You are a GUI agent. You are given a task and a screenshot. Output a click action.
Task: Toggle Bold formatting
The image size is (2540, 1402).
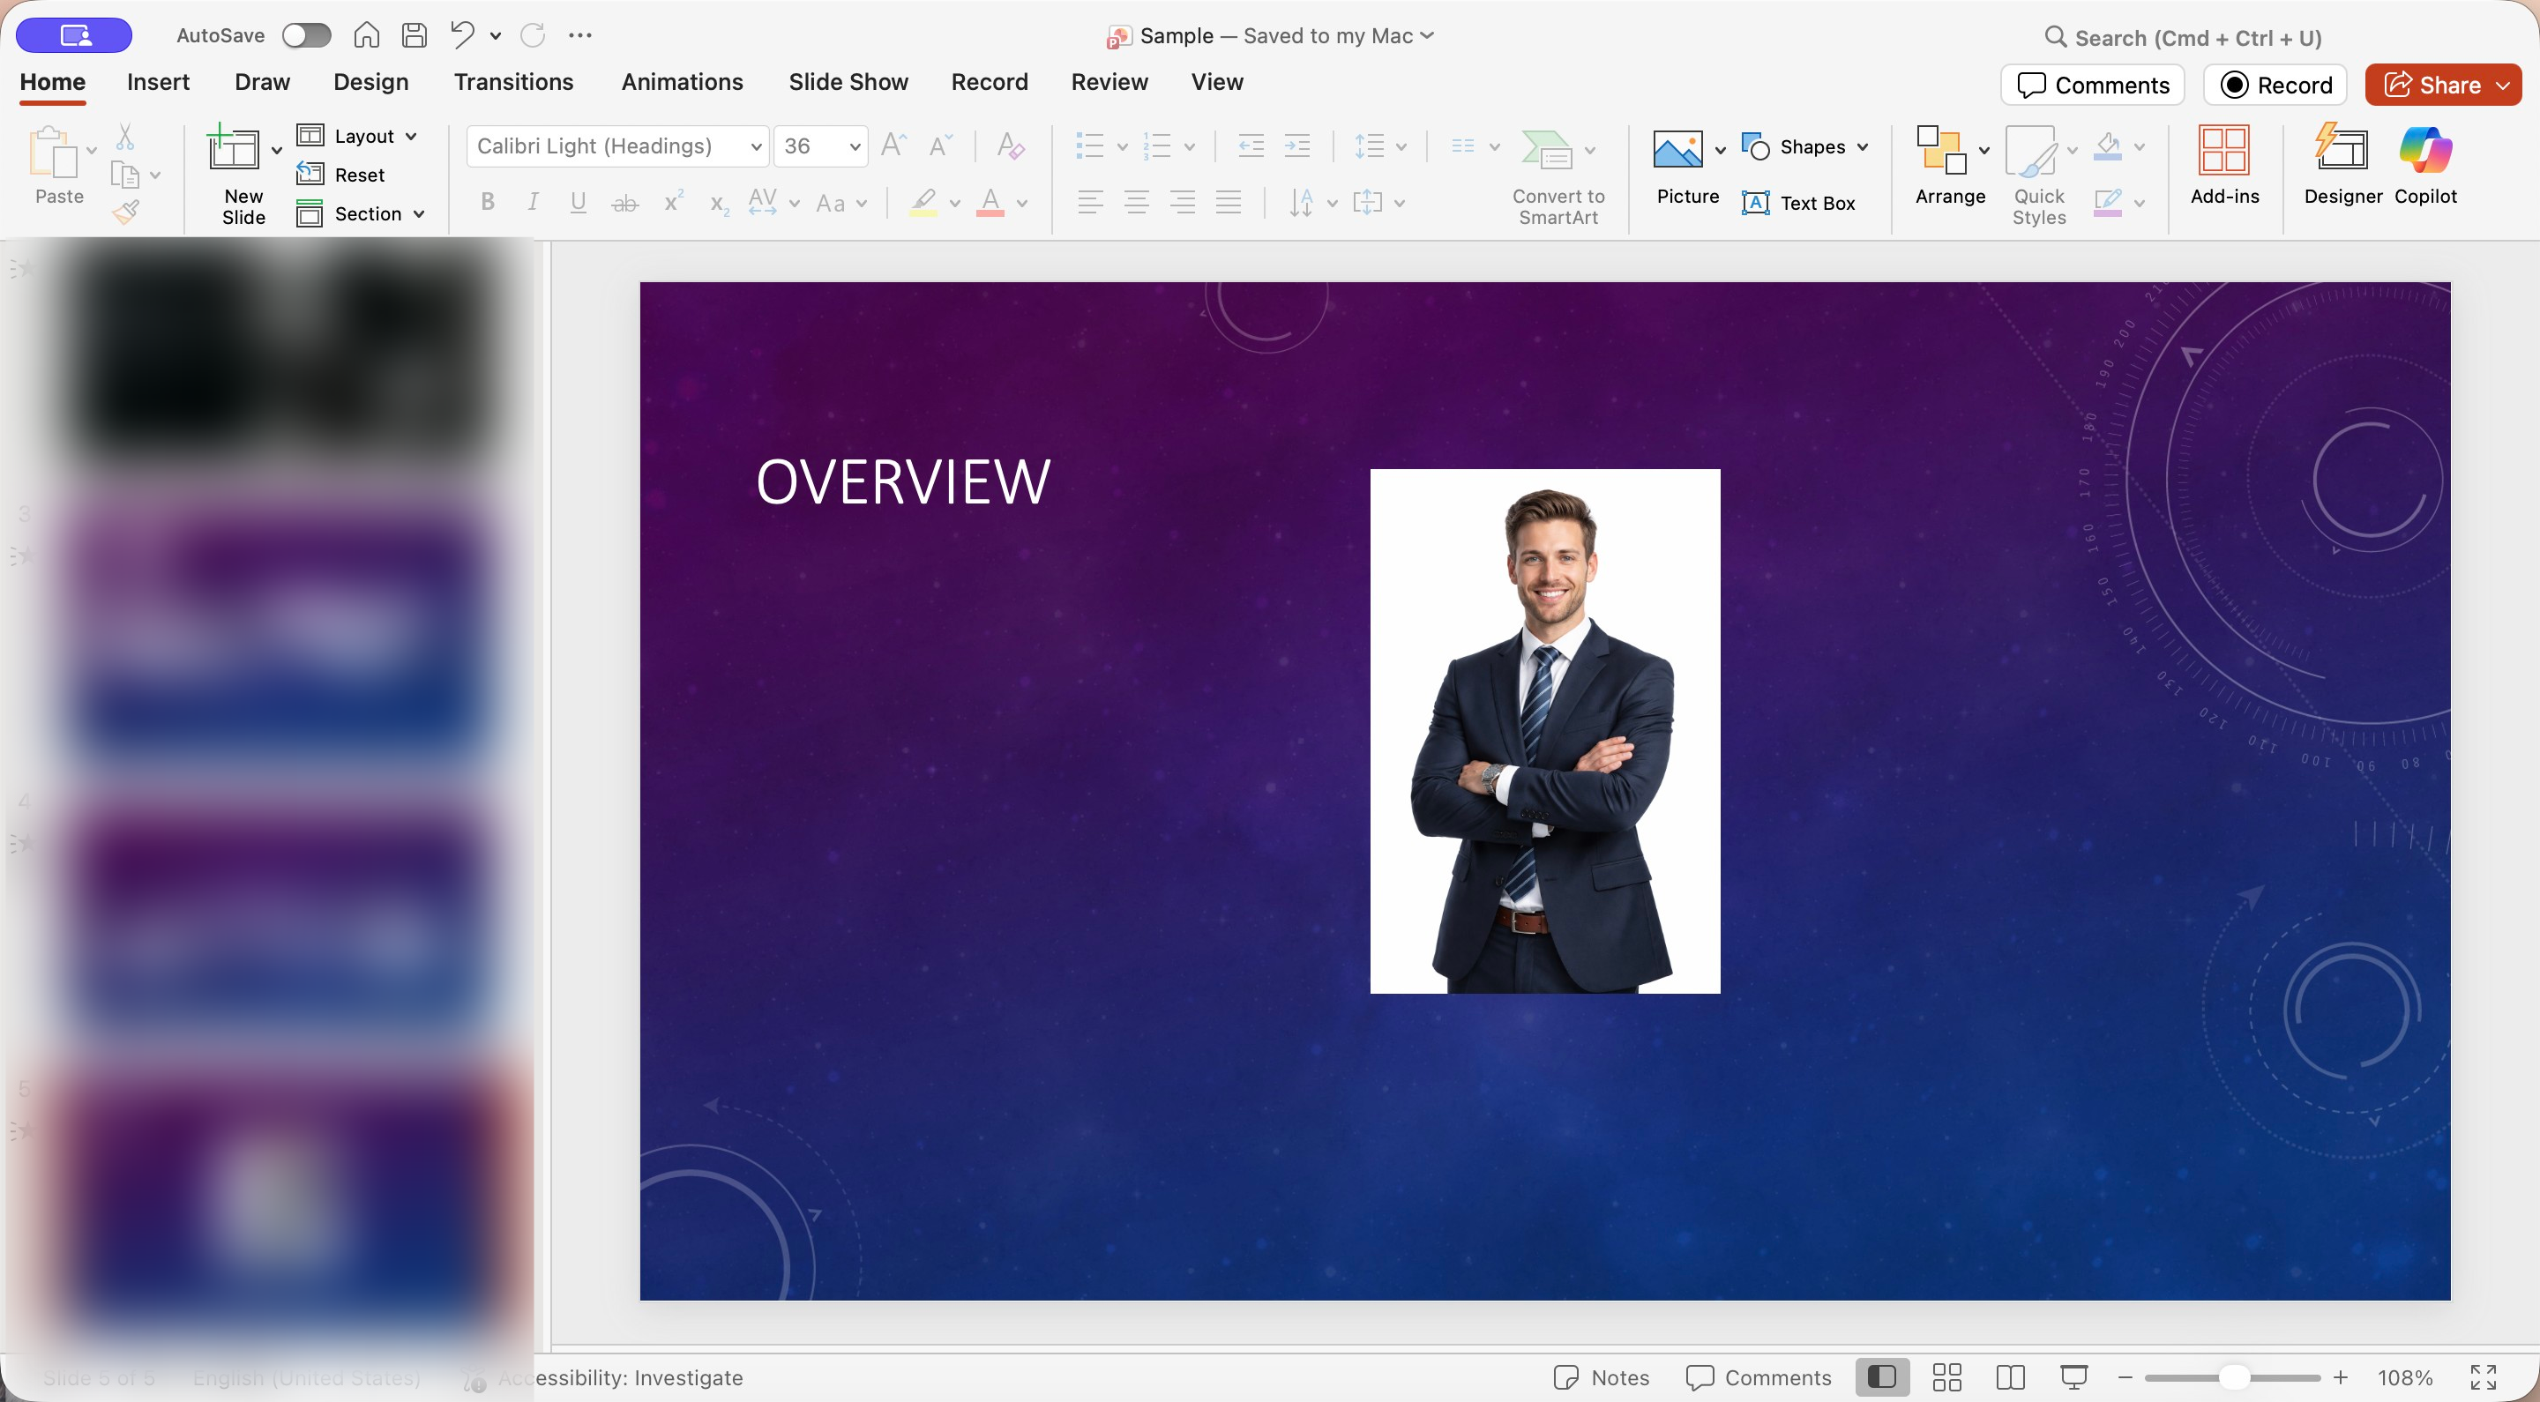487,203
